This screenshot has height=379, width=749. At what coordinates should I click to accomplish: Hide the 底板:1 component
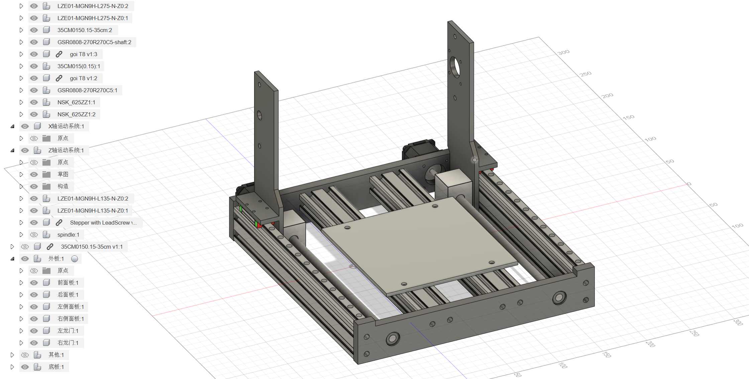coord(25,367)
